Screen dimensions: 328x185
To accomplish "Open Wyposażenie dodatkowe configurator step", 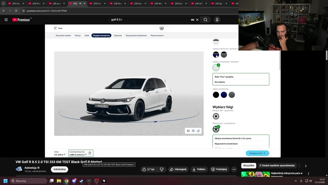I will click(136, 35).
